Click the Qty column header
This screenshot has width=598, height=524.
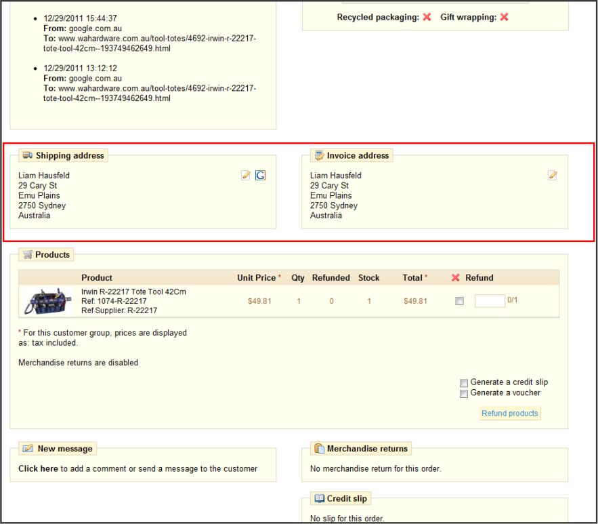pos(298,277)
